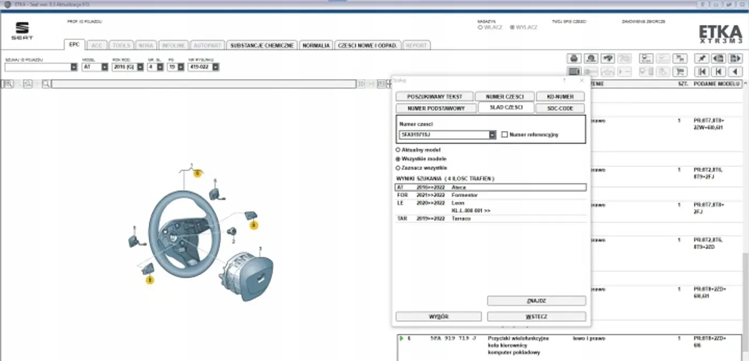Open the NORMALIA tab
The width and height of the screenshot is (749, 361).
[x=316, y=45]
